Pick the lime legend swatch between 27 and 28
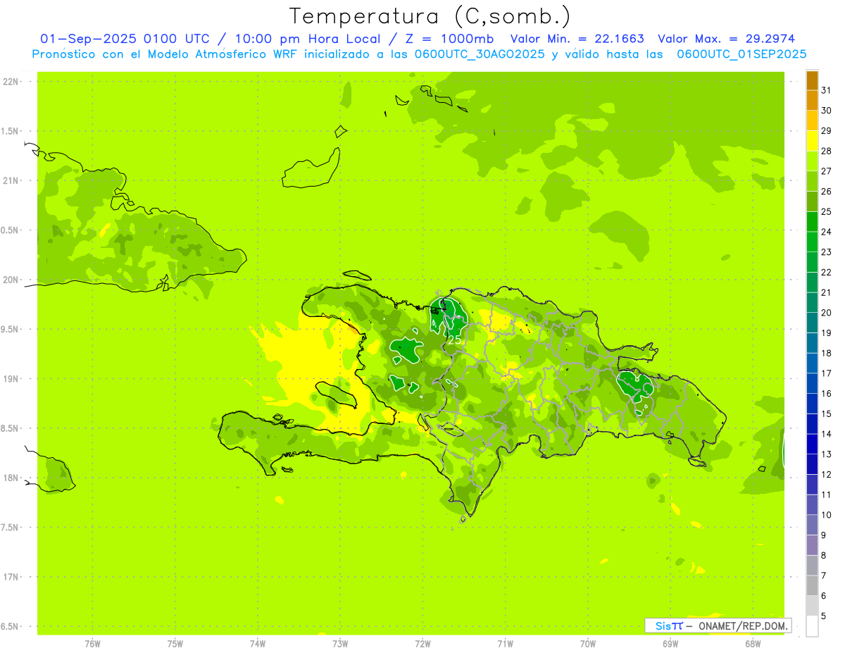The width and height of the screenshot is (845, 653). tap(812, 161)
